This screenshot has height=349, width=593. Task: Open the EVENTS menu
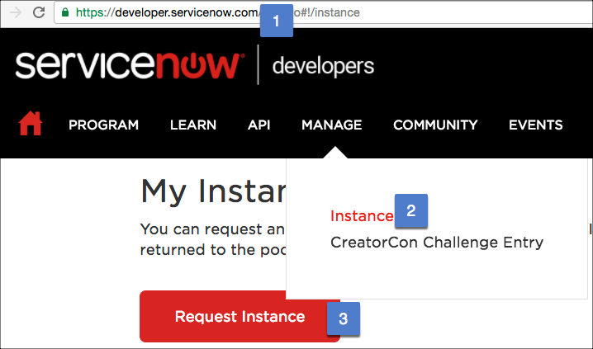point(535,125)
